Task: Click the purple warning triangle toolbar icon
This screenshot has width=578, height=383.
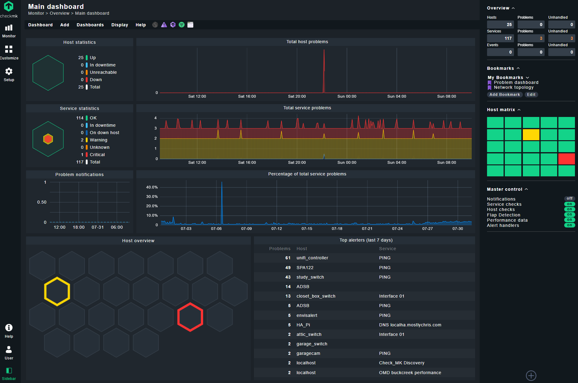Action: (164, 25)
